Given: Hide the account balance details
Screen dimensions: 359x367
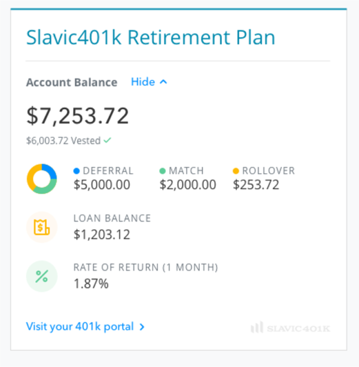Looking at the screenshot, I should pos(143,82).
